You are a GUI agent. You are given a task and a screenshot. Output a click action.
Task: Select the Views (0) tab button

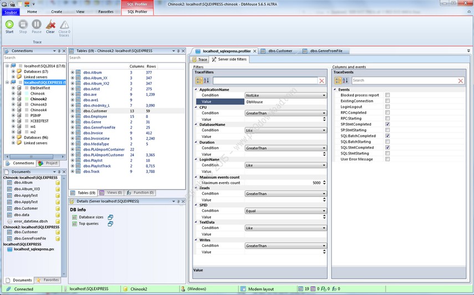(x=112, y=193)
